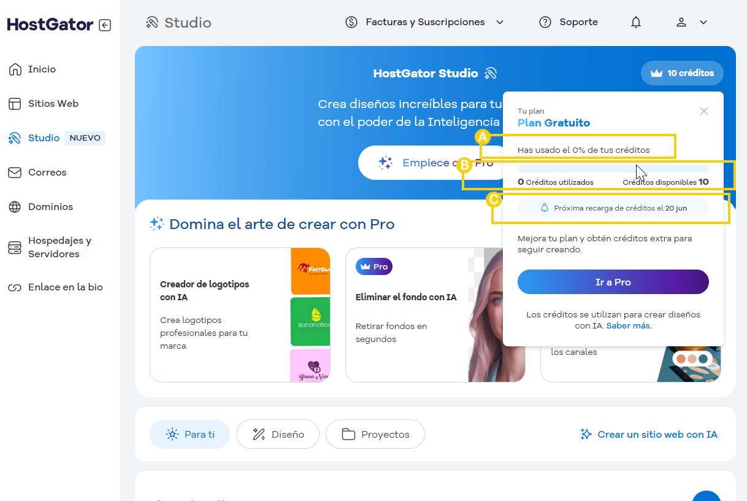Click the pink Bruna logo thumbnail
Image resolution: width=747 pixels, height=501 pixels.
(310, 365)
